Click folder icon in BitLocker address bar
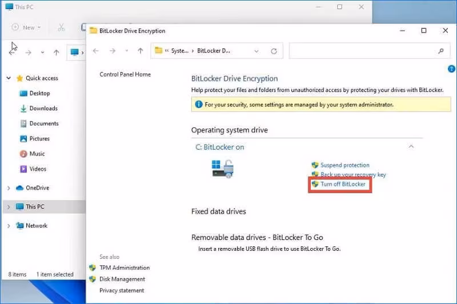Image resolution: width=457 pixels, height=304 pixels. (x=159, y=50)
